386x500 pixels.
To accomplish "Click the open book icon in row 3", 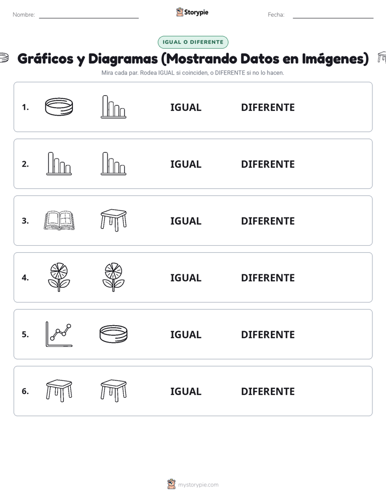I will 59,220.
